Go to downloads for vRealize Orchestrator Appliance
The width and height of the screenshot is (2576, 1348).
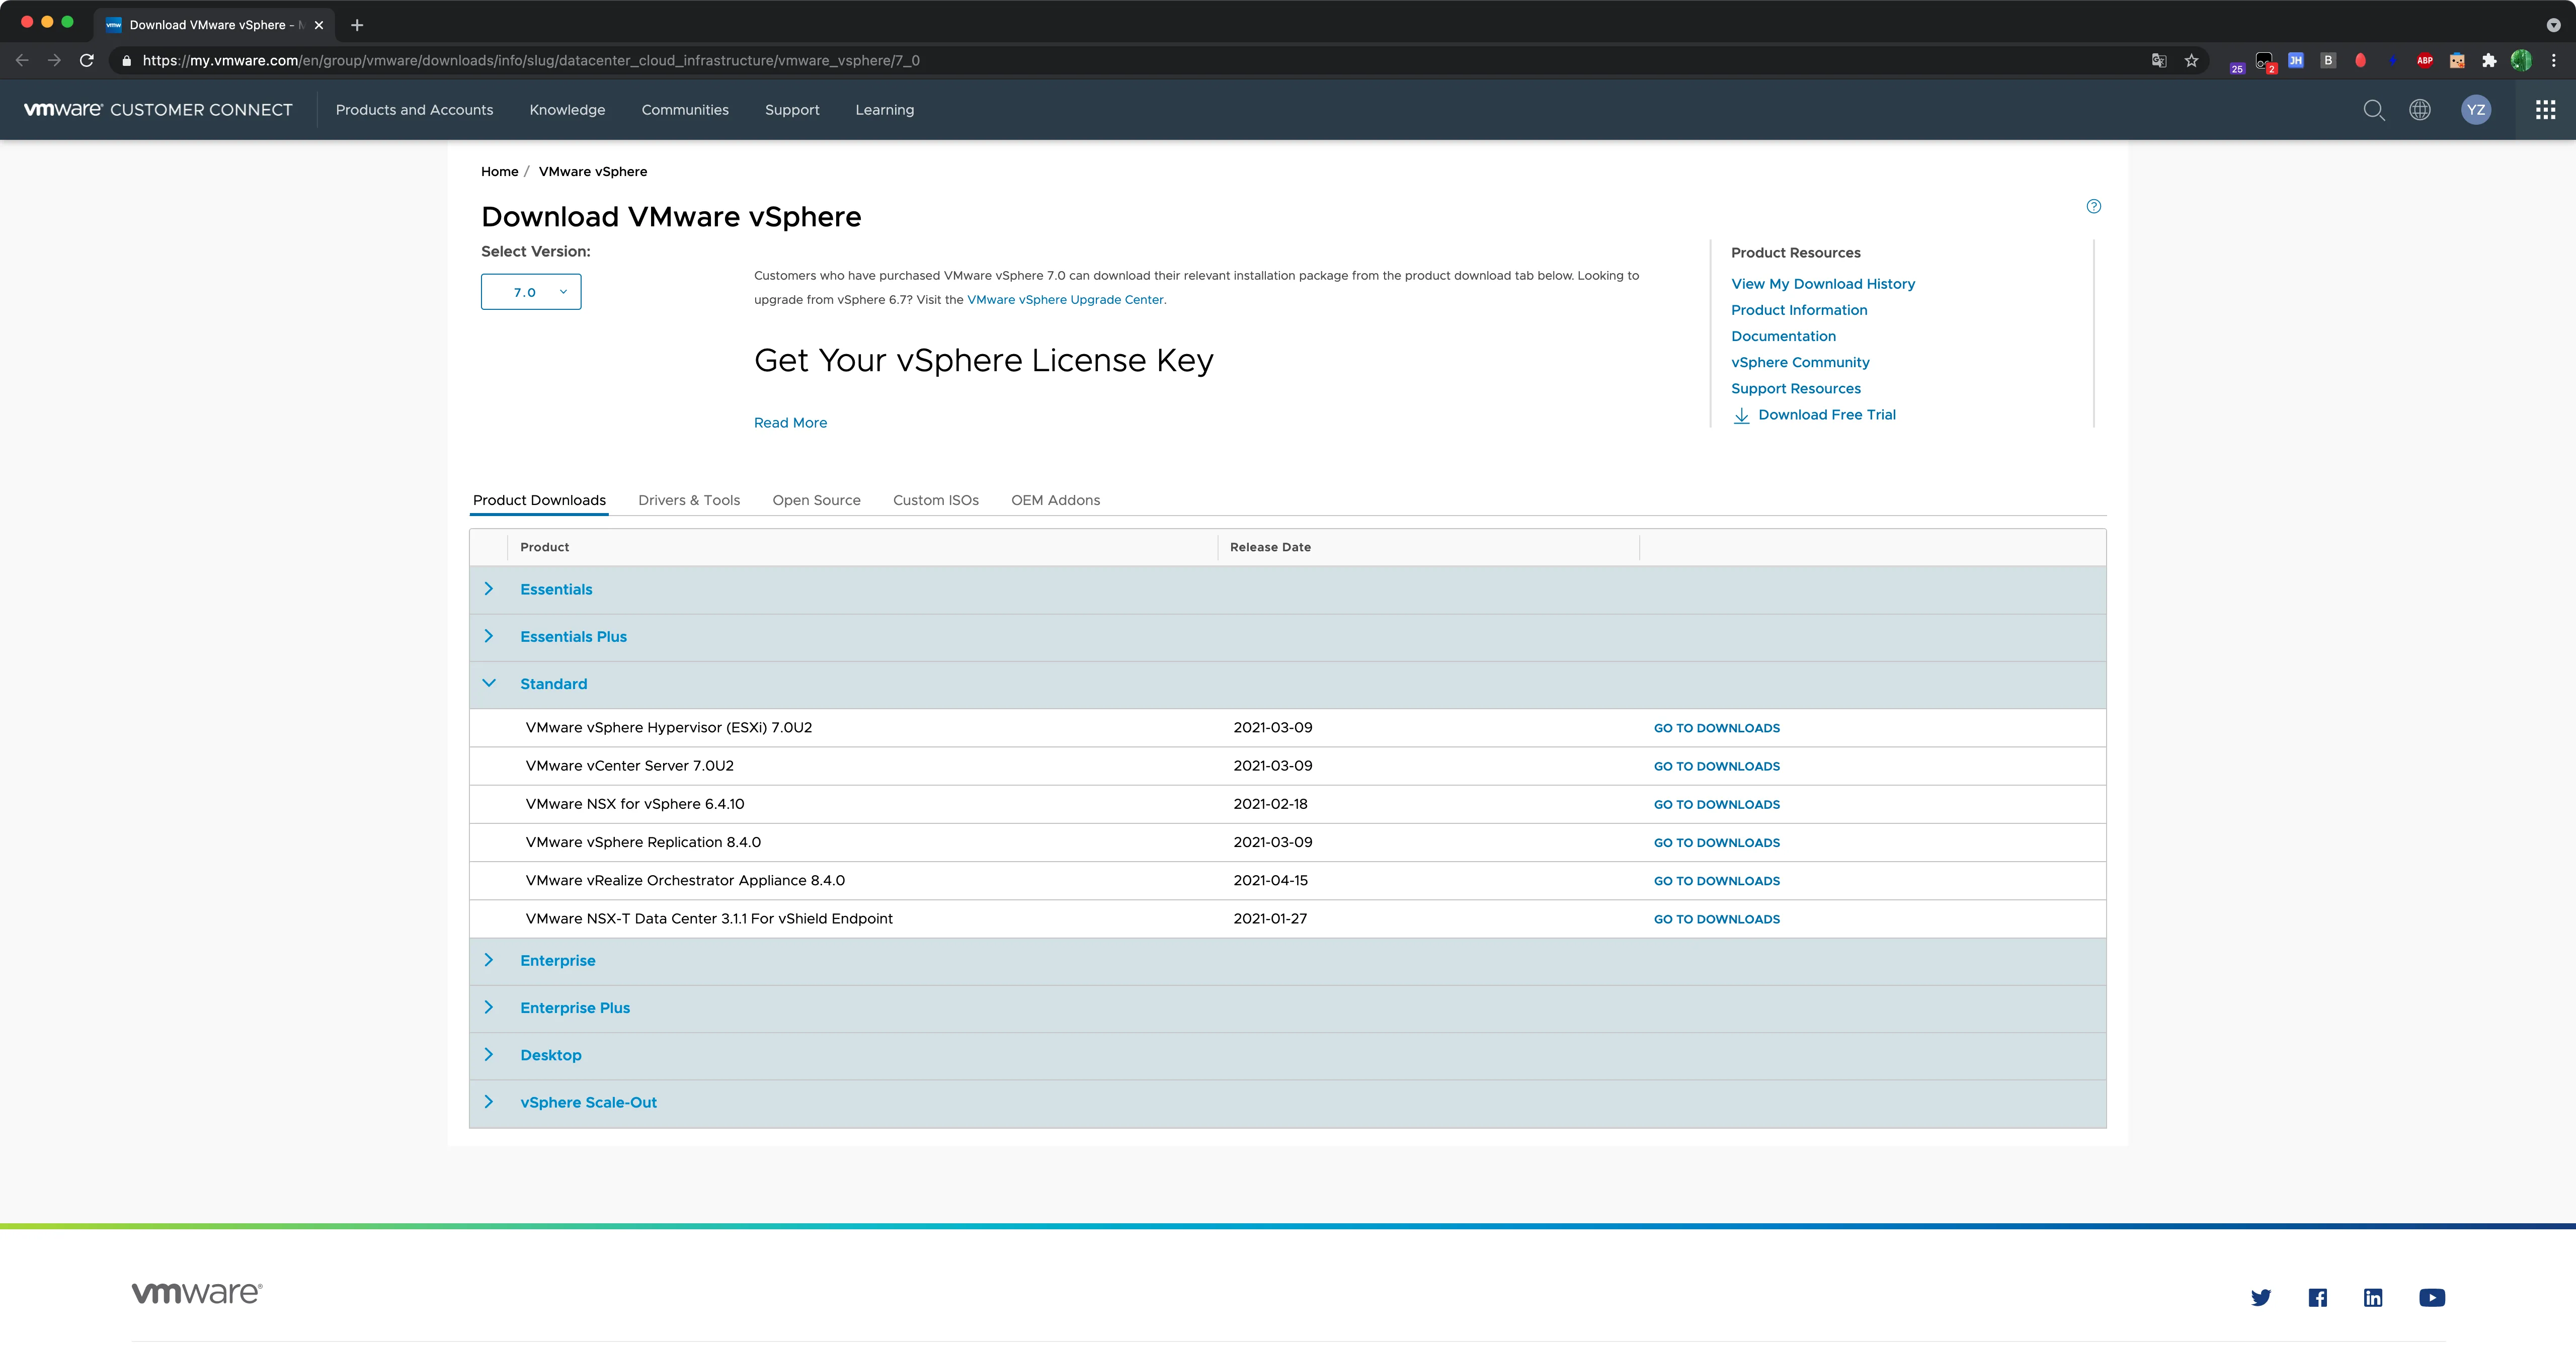[x=1716, y=881]
